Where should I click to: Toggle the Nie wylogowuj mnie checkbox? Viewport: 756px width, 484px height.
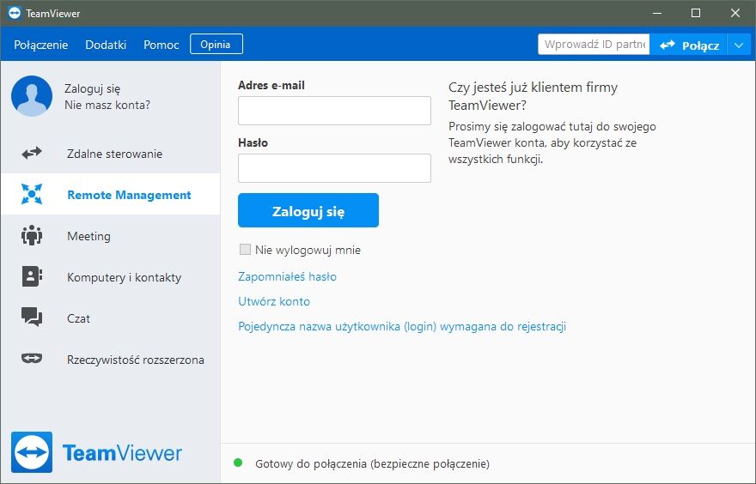pyautogui.click(x=245, y=249)
